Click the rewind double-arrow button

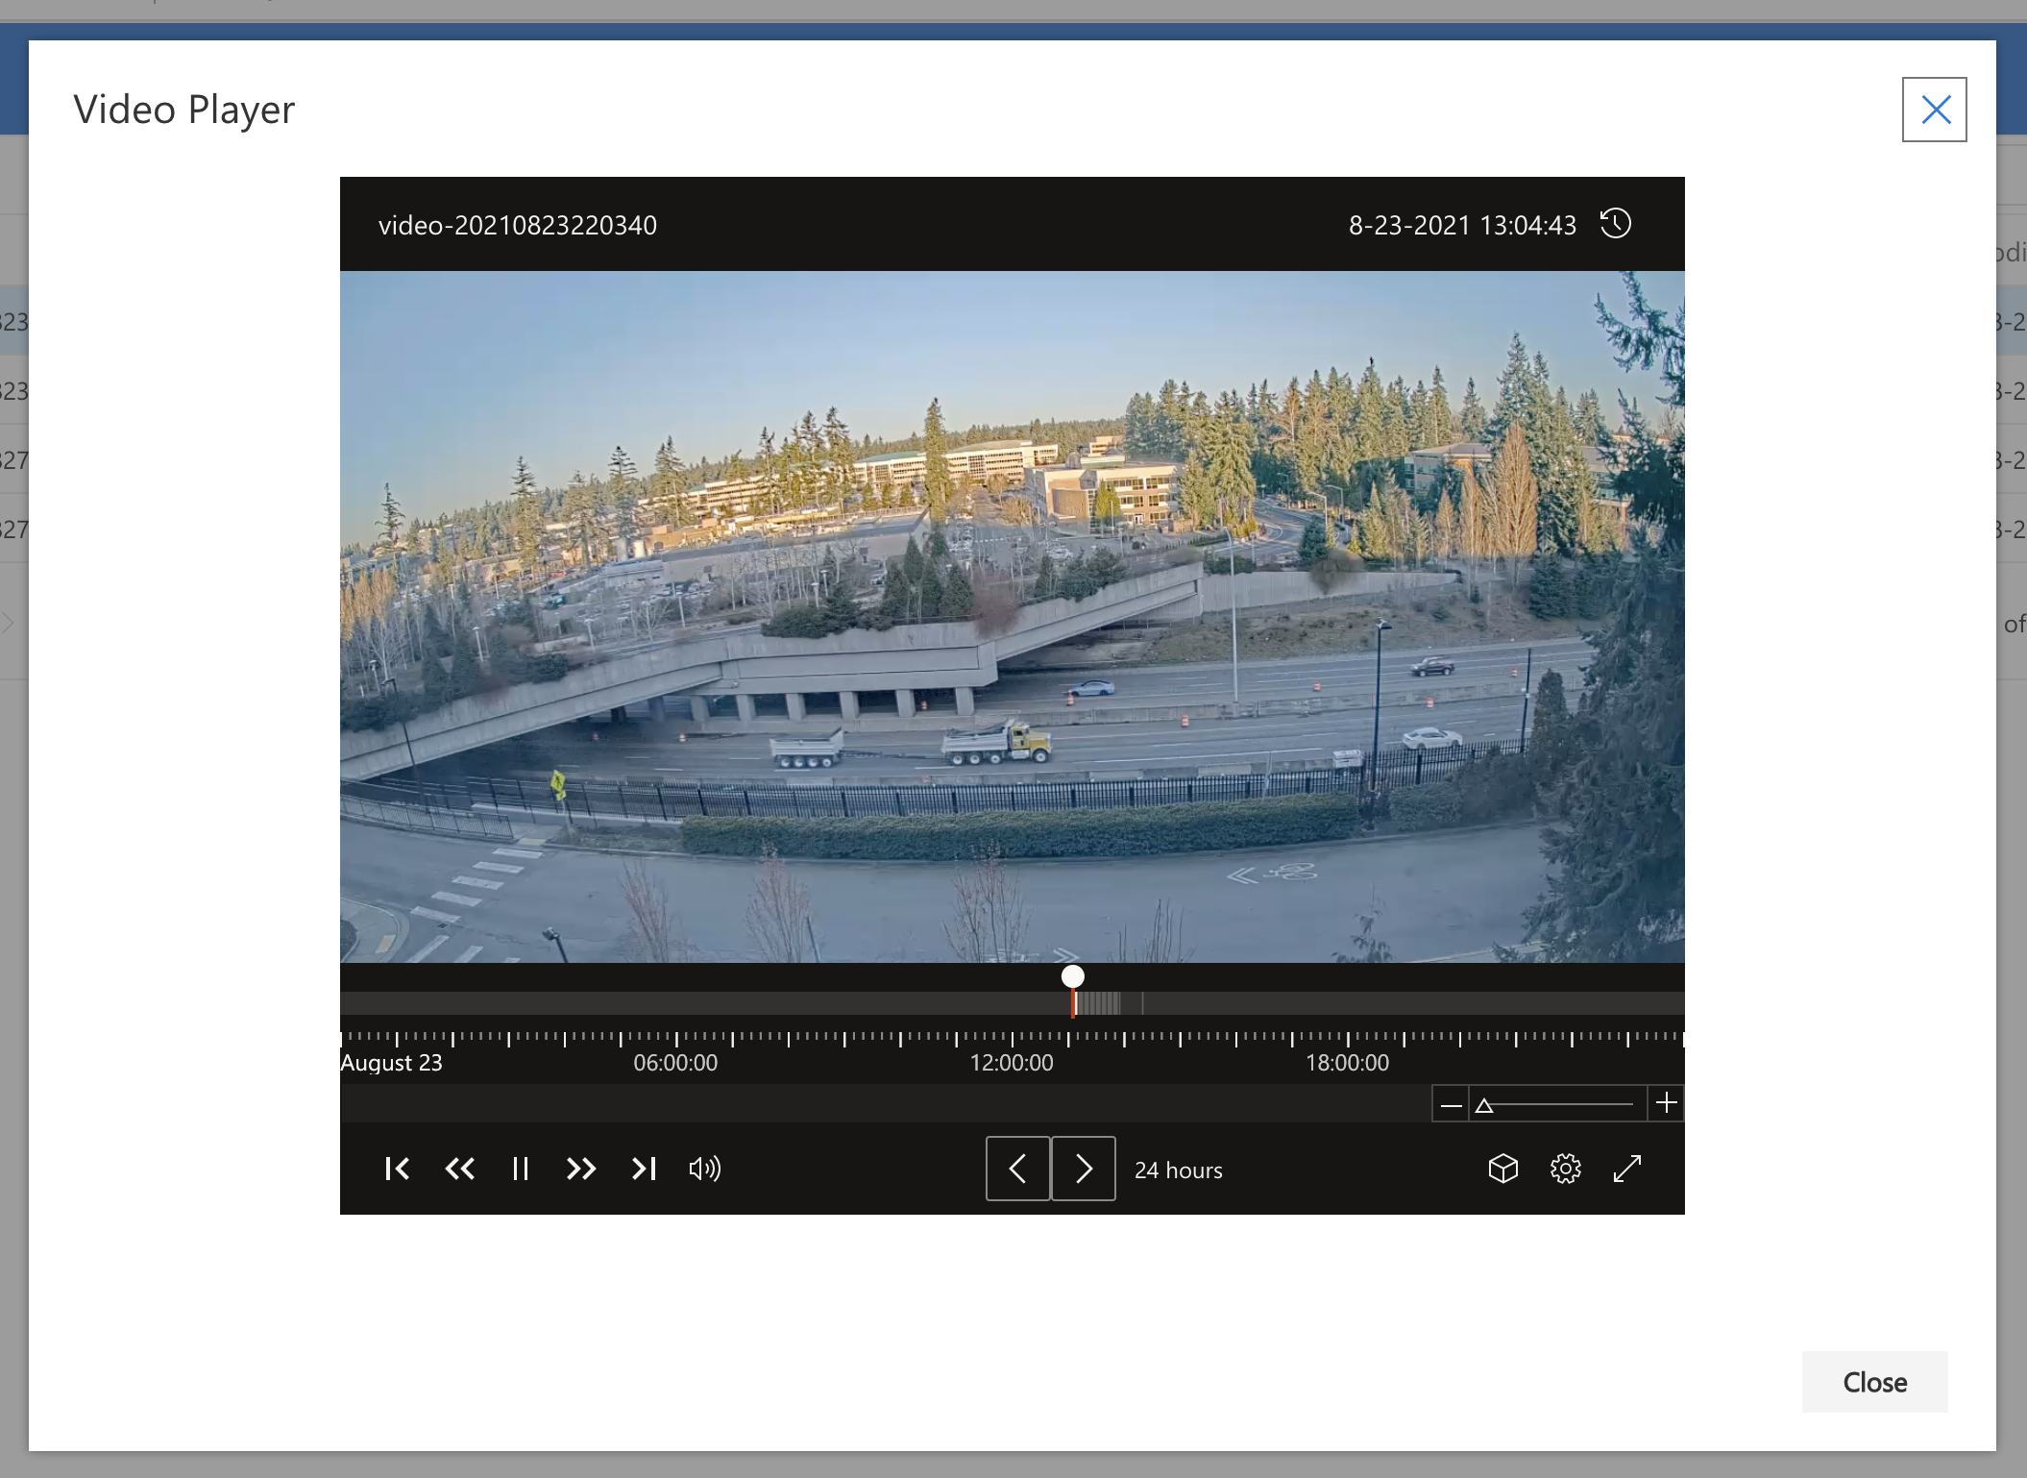click(459, 1169)
